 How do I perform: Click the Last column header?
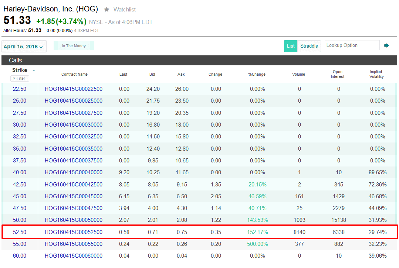coord(124,75)
